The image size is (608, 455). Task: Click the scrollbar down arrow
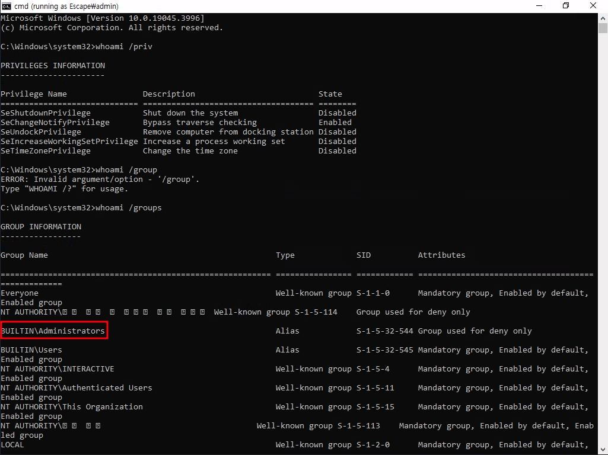coord(603,450)
